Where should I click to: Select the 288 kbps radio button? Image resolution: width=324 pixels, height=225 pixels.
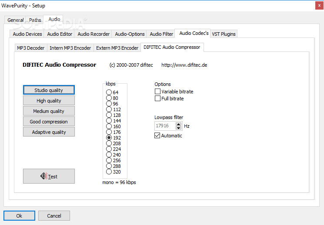tap(109, 166)
